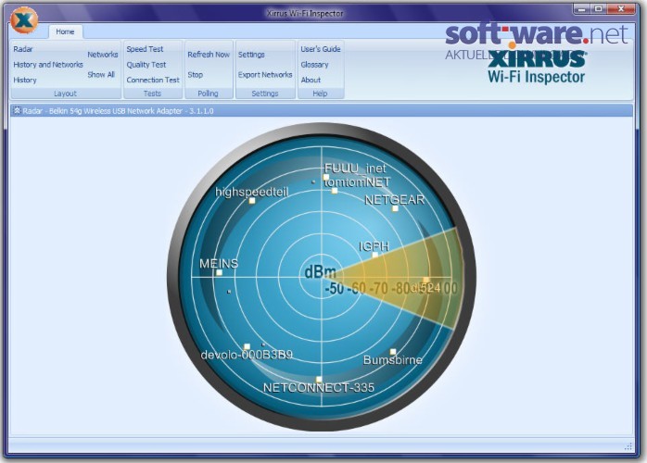Click the NETGEAR network marker
This screenshot has height=463, width=647.
(x=395, y=208)
